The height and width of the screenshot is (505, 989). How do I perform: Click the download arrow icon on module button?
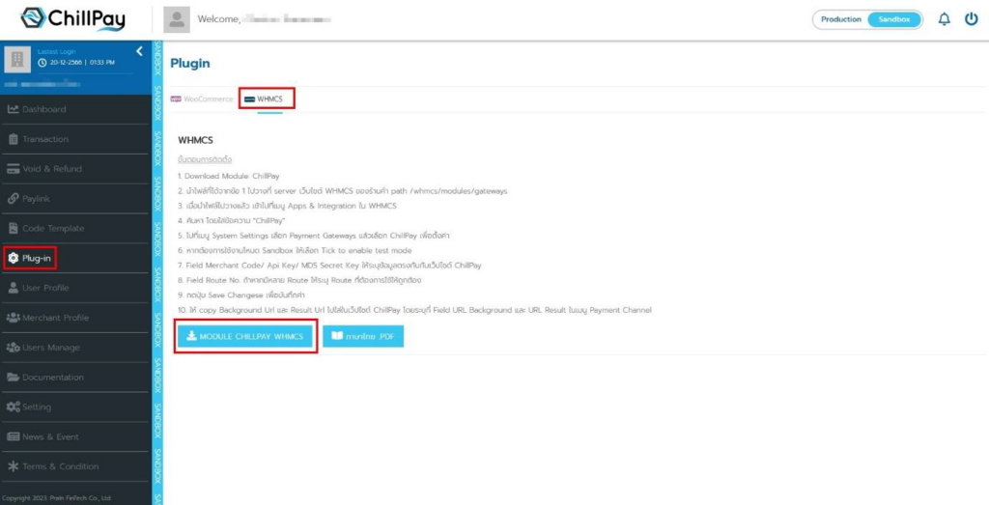192,336
